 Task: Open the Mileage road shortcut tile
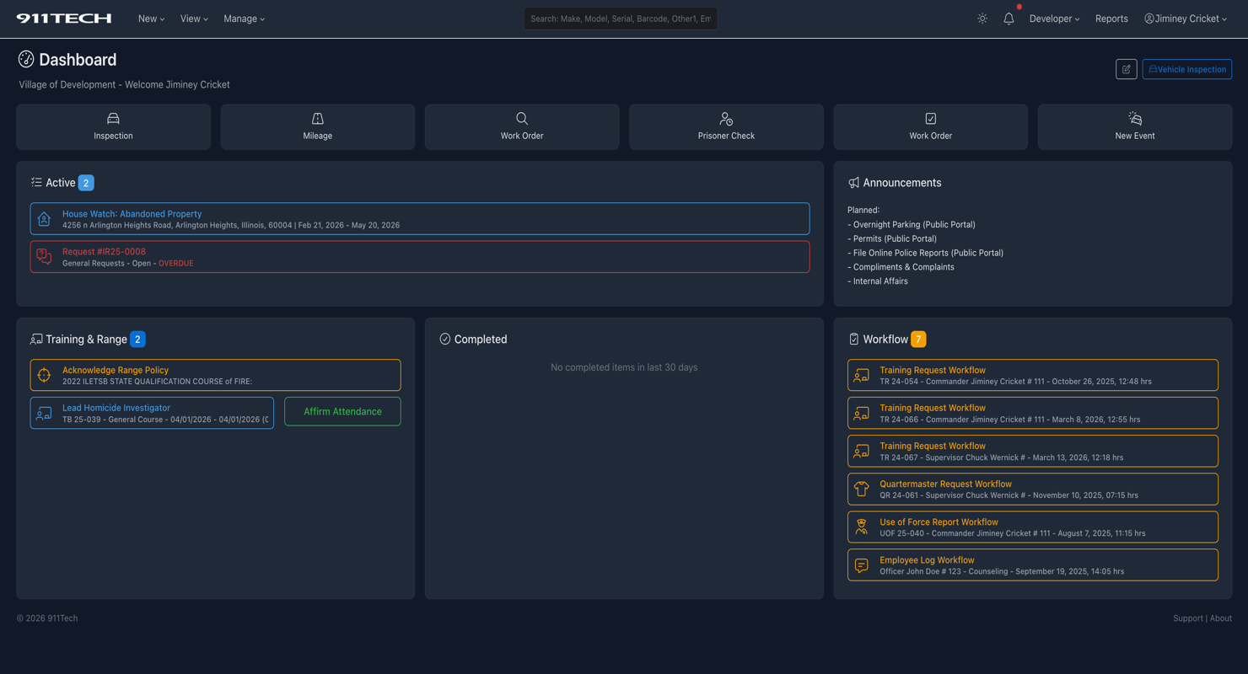tap(317, 126)
